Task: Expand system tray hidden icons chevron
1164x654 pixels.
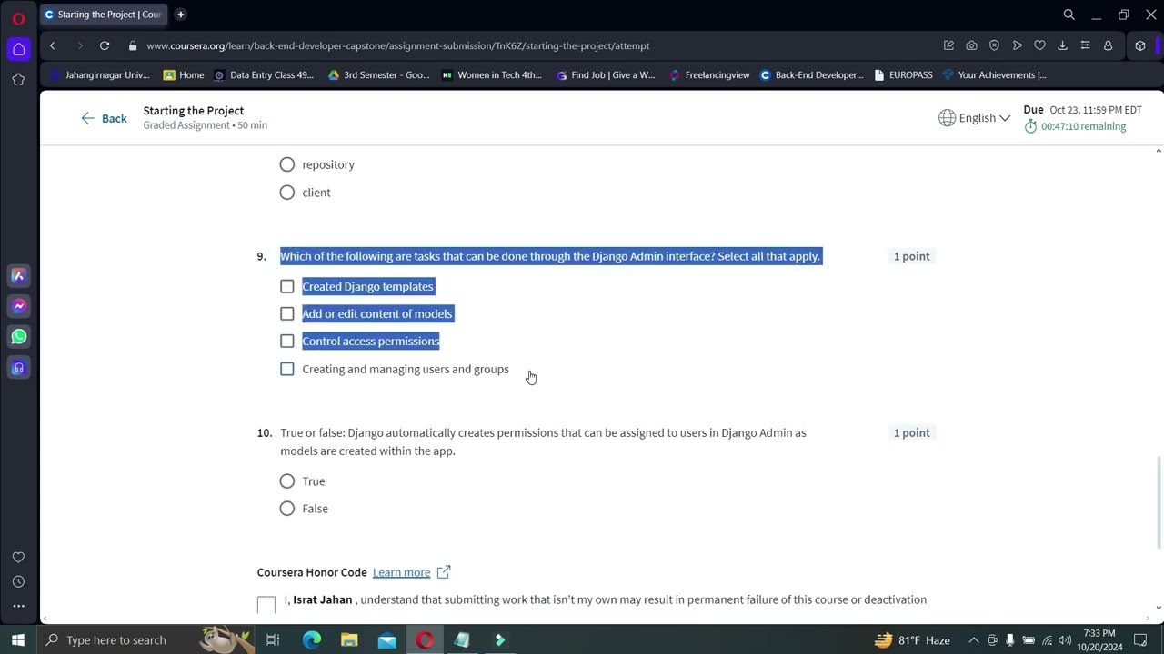Action: click(974, 640)
